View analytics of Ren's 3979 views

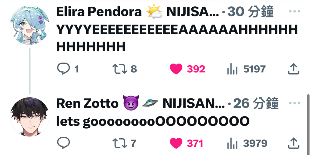[x=232, y=143]
